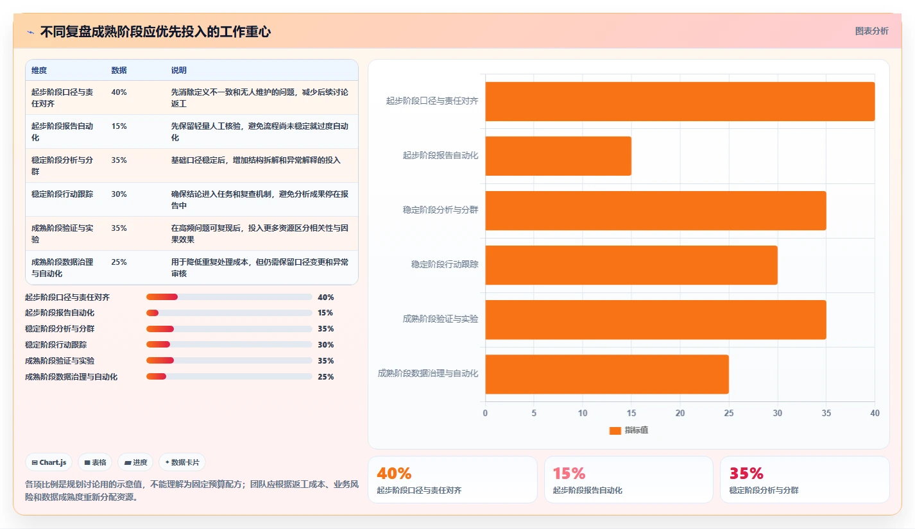Screen dimensions: 915x529
Task: Click the 稳定阶段行动跟踪 progress bar
Action: pos(229,345)
